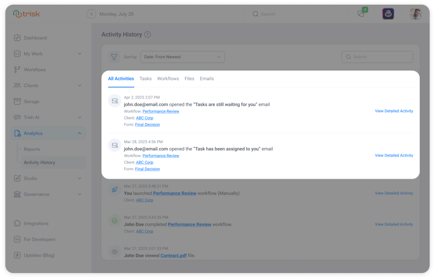The width and height of the screenshot is (435, 279).
Task: Launch the Trish AI robot icon
Action: pos(388,14)
